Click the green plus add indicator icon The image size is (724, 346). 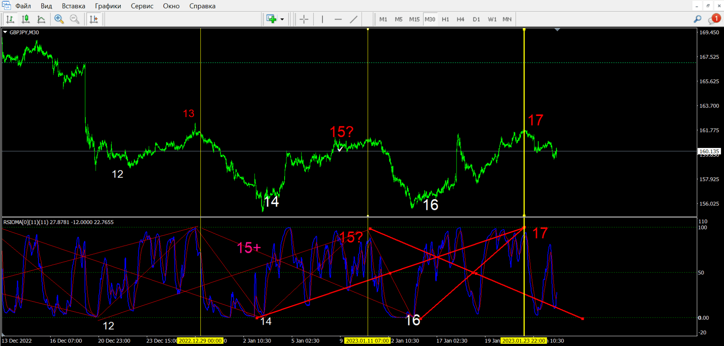[x=271, y=19]
